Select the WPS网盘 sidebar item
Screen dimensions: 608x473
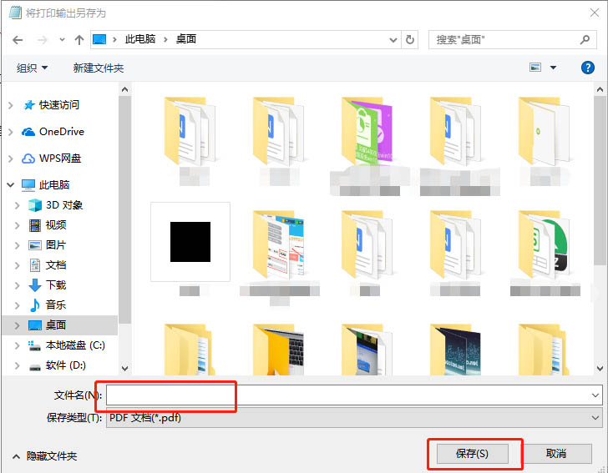click(60, 159)
